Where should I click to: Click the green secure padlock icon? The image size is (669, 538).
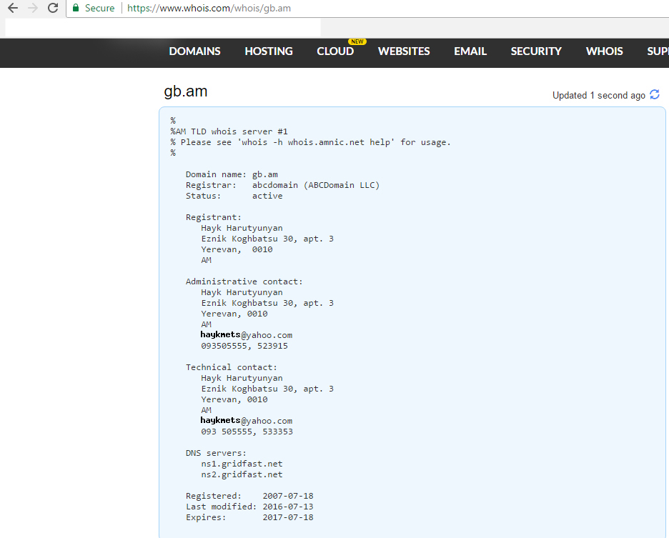[76, 8]
